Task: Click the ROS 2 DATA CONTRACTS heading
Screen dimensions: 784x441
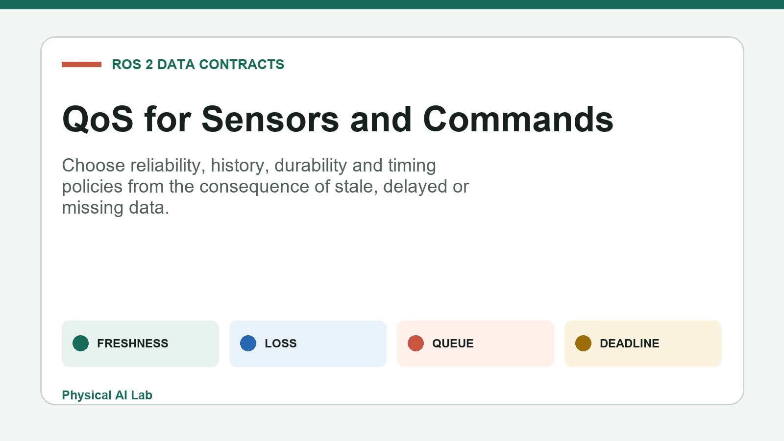Action: 198,64
